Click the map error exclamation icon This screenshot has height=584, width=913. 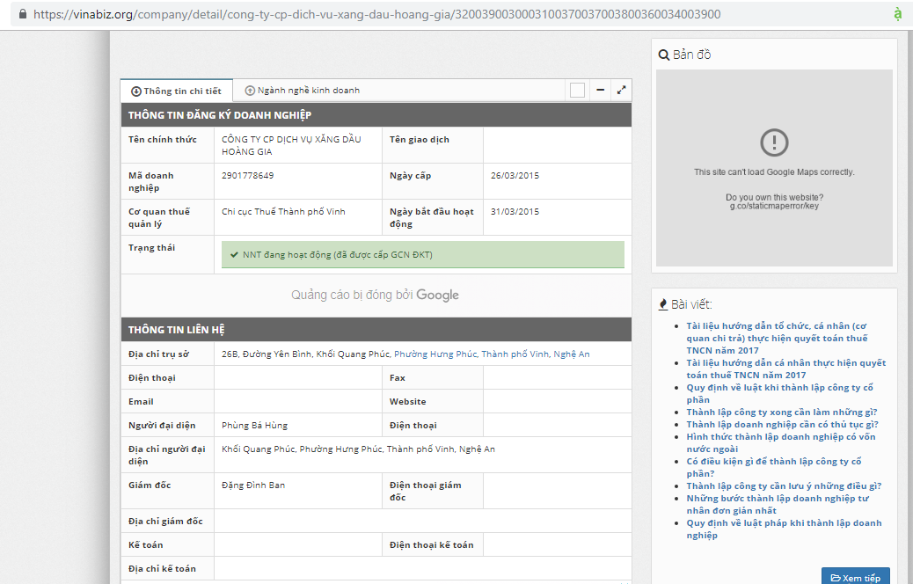pyautogui.click(x=774, y=142)
